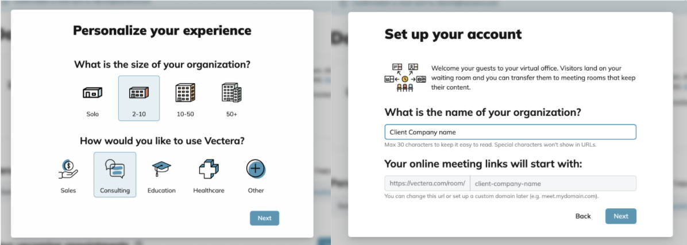Image resolution: width=687 pixels, height=245 pixels.
Task: Click Next on Personalize your experience dialog
Action: (x=265, y=218)
